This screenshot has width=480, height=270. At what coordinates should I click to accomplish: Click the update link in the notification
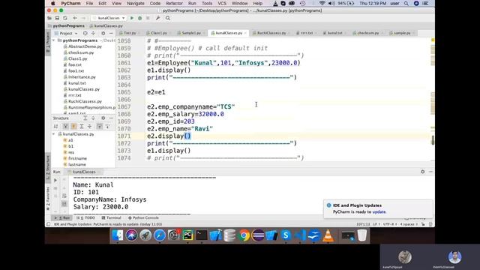(x=379, y=211)
